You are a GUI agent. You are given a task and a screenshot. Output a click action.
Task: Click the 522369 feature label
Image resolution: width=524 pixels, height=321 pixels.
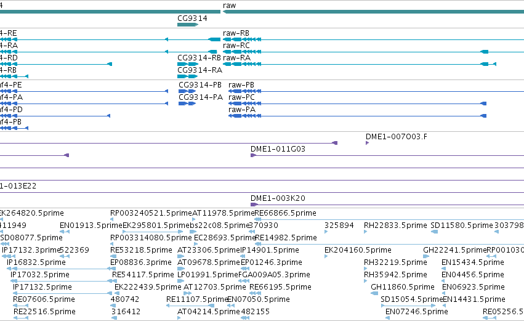[x=75, y=250]
